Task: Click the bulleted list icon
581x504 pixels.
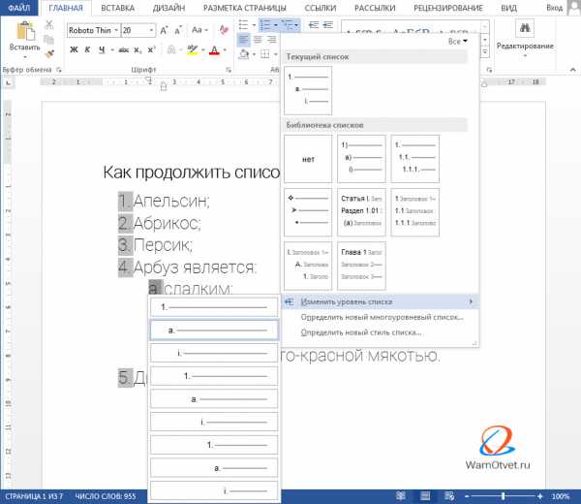Action: [x=243, y=25]
